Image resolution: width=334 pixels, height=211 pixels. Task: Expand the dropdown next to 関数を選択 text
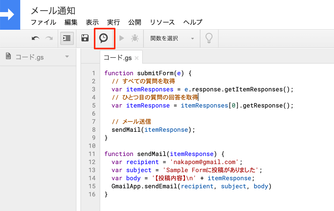193,39
